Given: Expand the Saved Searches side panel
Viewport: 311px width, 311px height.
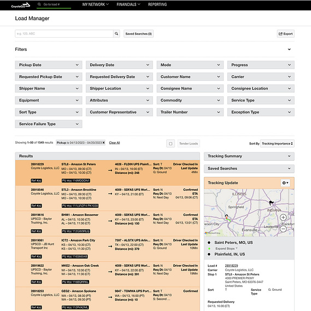Looking at the screenshot, I should click(249, 168).
